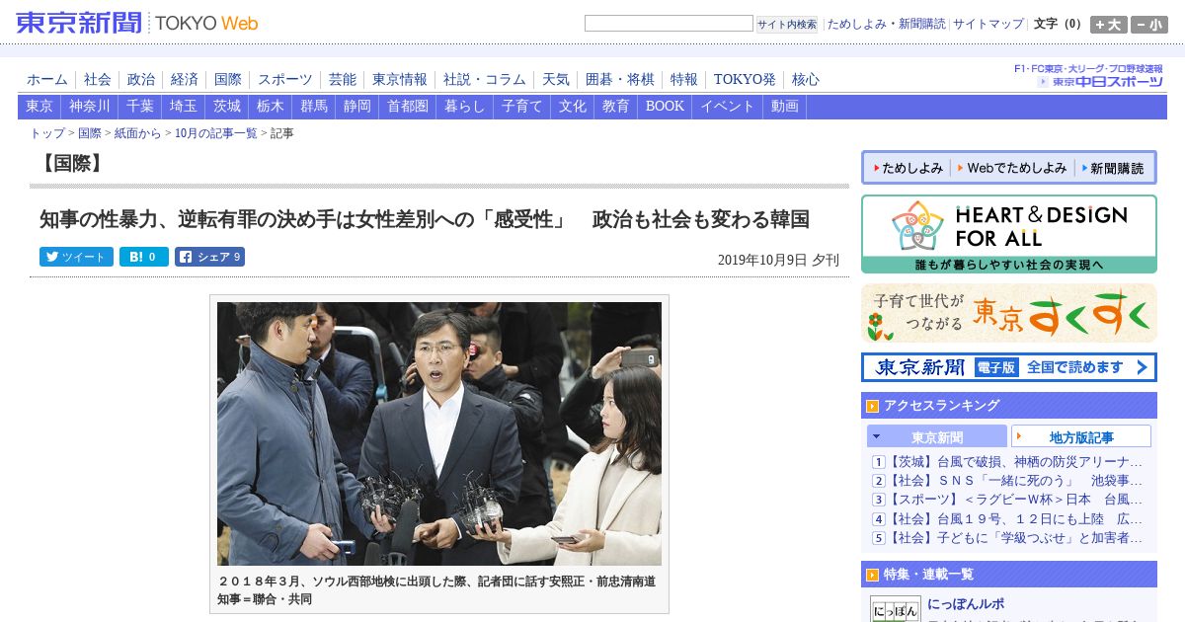Screen dimensions: 1185x622
Task: Switch ranking to 地方版記事 tab
Action: (x=1081, y=436)
